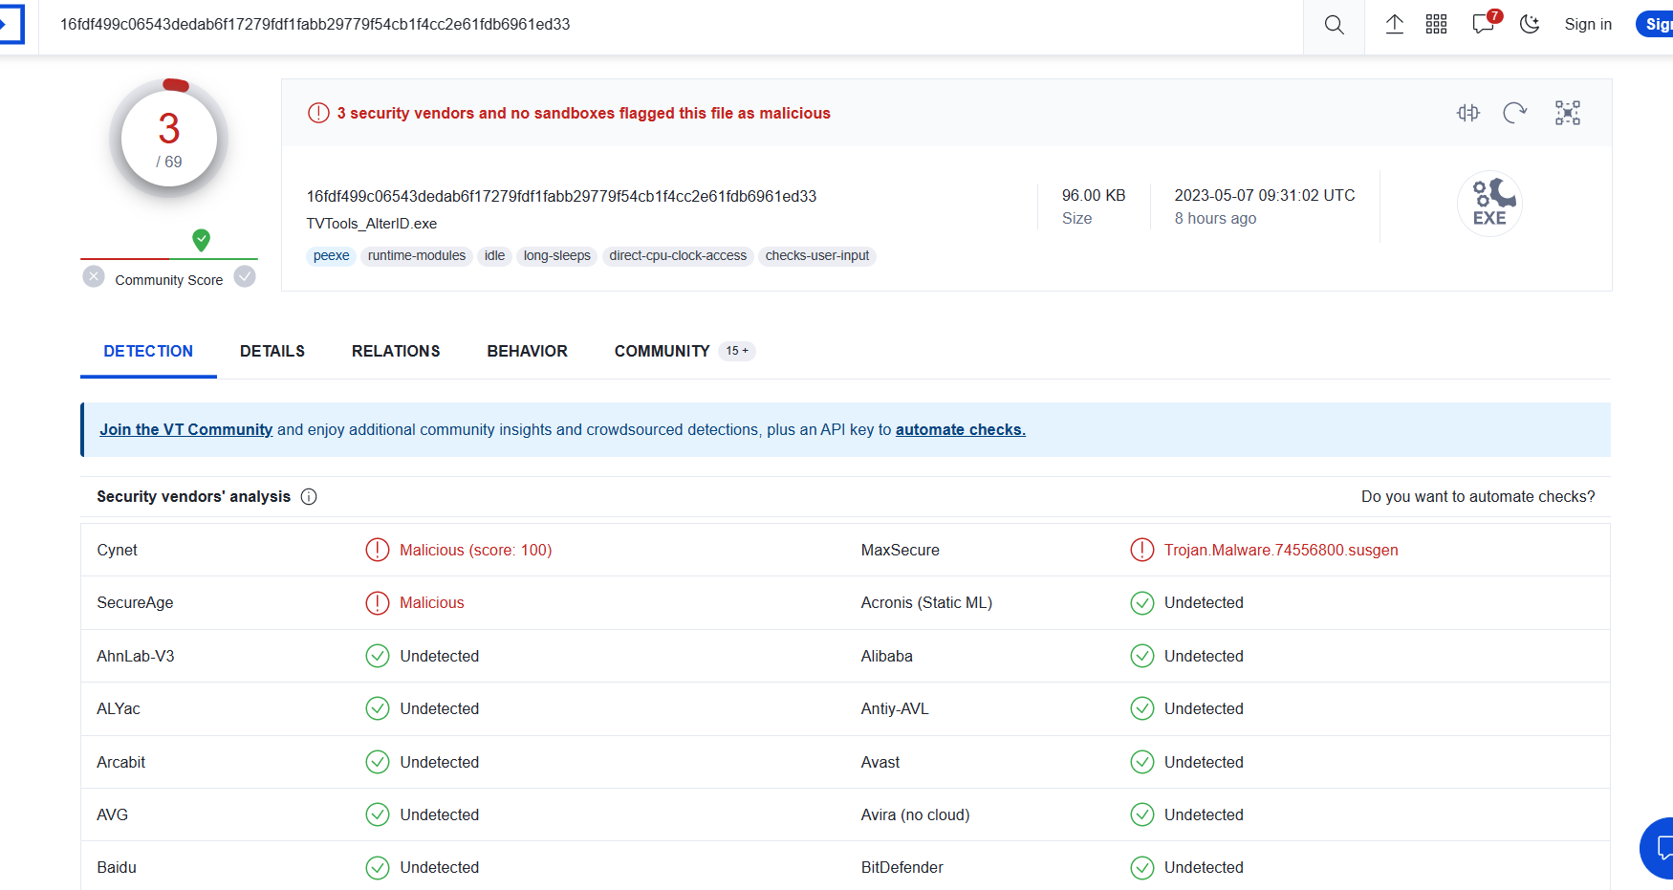Switch to the BEHAVIOR tab

coord(527,351)
